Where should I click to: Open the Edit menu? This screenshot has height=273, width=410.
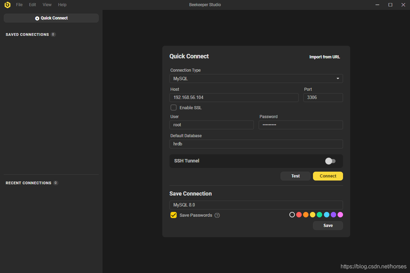tap(32, 5)
